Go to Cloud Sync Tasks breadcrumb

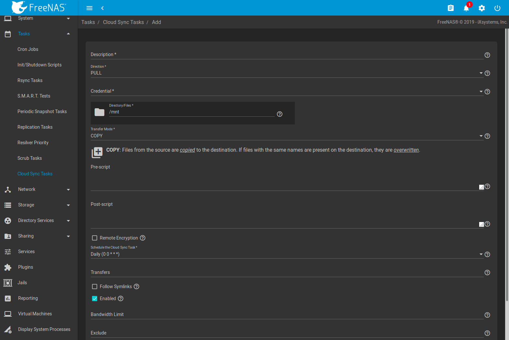[123, 22]
